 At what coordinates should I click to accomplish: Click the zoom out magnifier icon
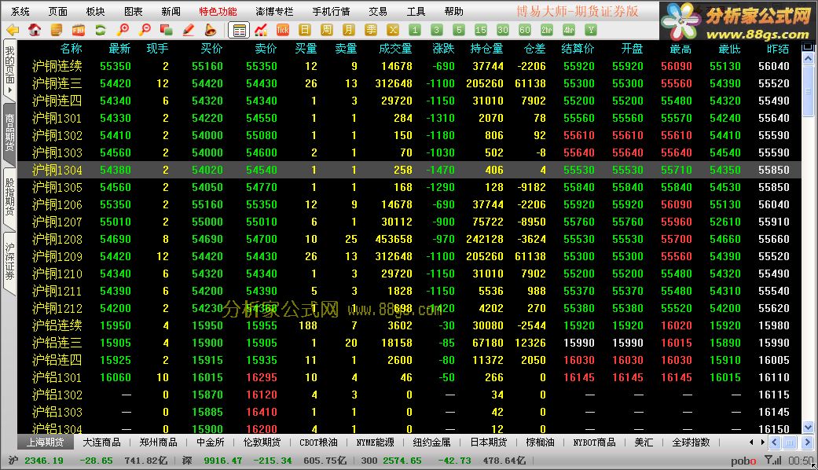[x=145, y=30]
